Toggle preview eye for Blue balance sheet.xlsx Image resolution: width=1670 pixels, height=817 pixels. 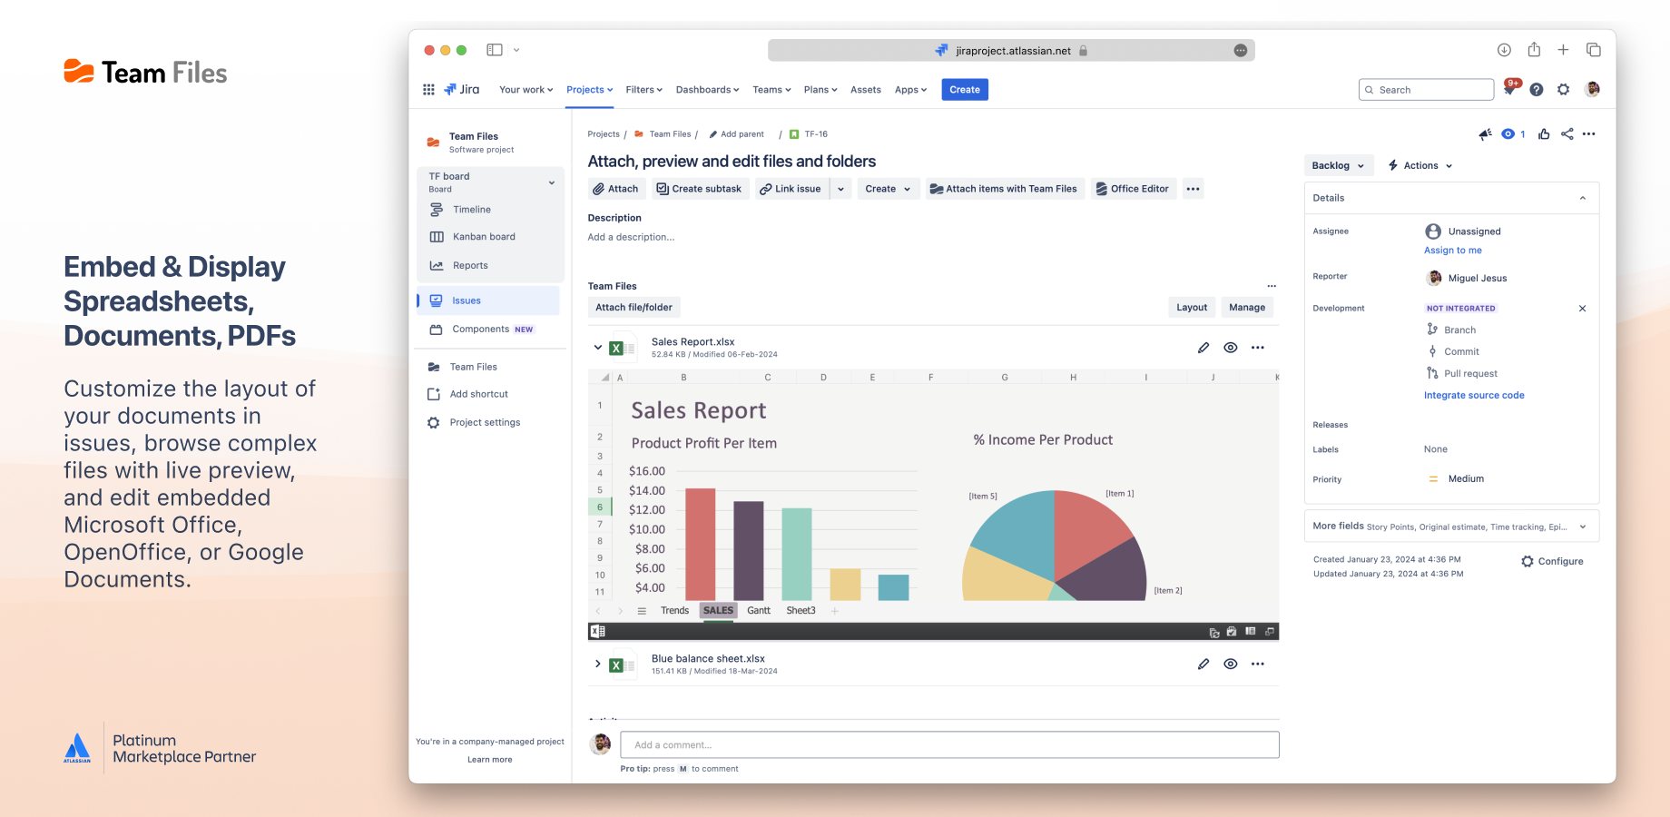1231,664
